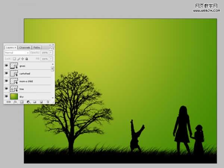Create a new layer group

tap(35, 102)
